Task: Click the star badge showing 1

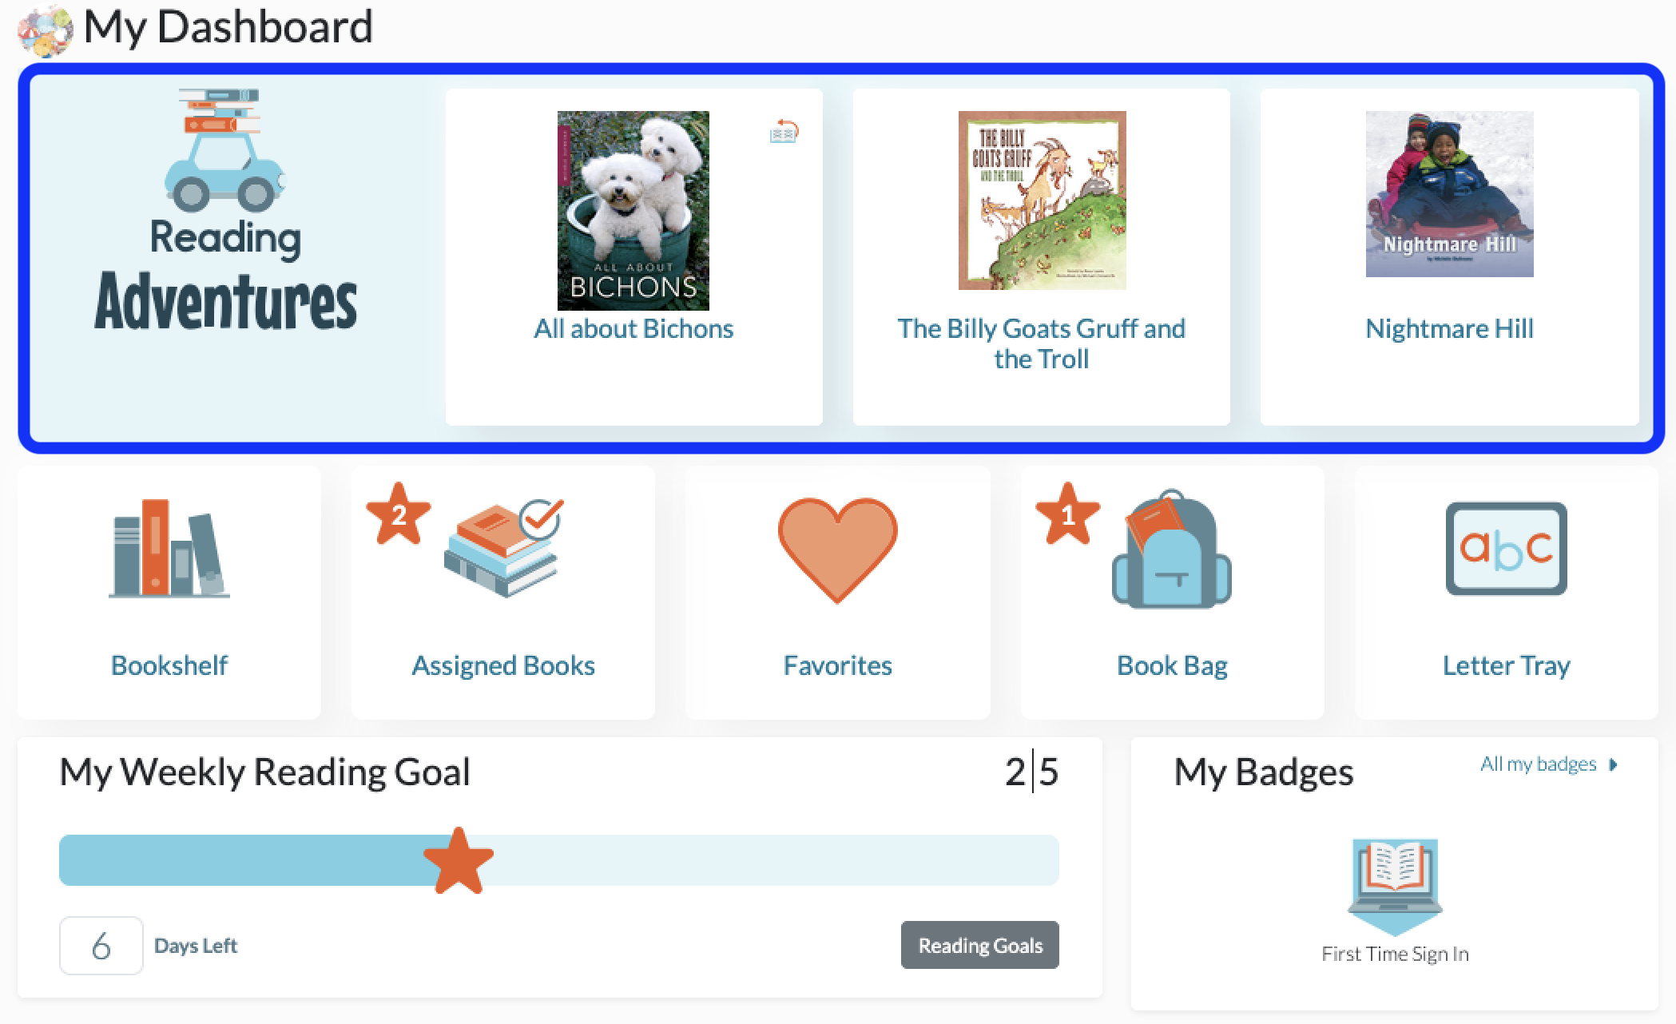Action: click(1067, 514)
